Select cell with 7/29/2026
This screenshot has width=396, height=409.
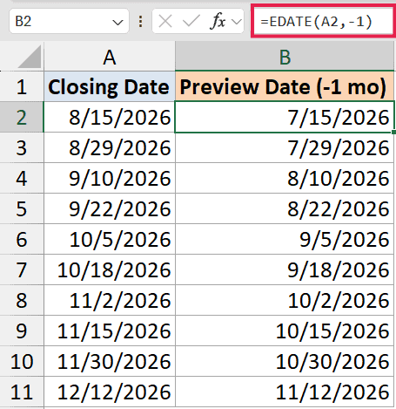(x=285, y=147)
